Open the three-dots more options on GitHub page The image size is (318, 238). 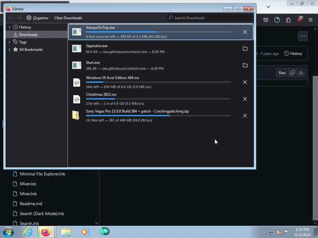coord(302,36)
